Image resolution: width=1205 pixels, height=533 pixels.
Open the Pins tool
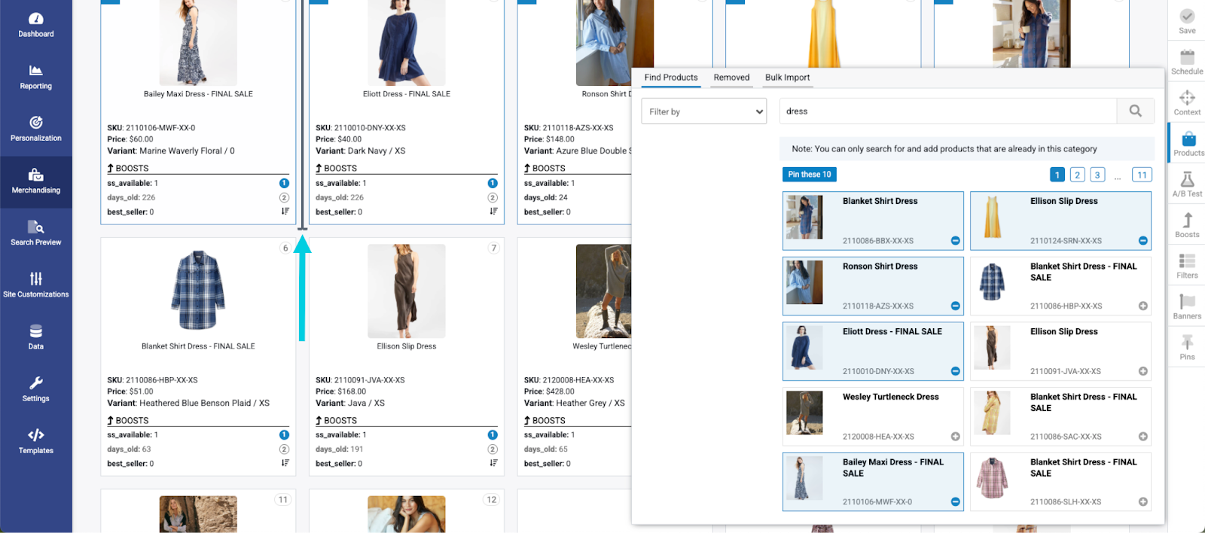tap(1187, 347)
